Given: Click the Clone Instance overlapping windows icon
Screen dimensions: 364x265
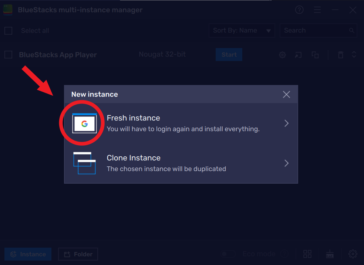Looking at the screenshot, I should click(x=84, y=163).
